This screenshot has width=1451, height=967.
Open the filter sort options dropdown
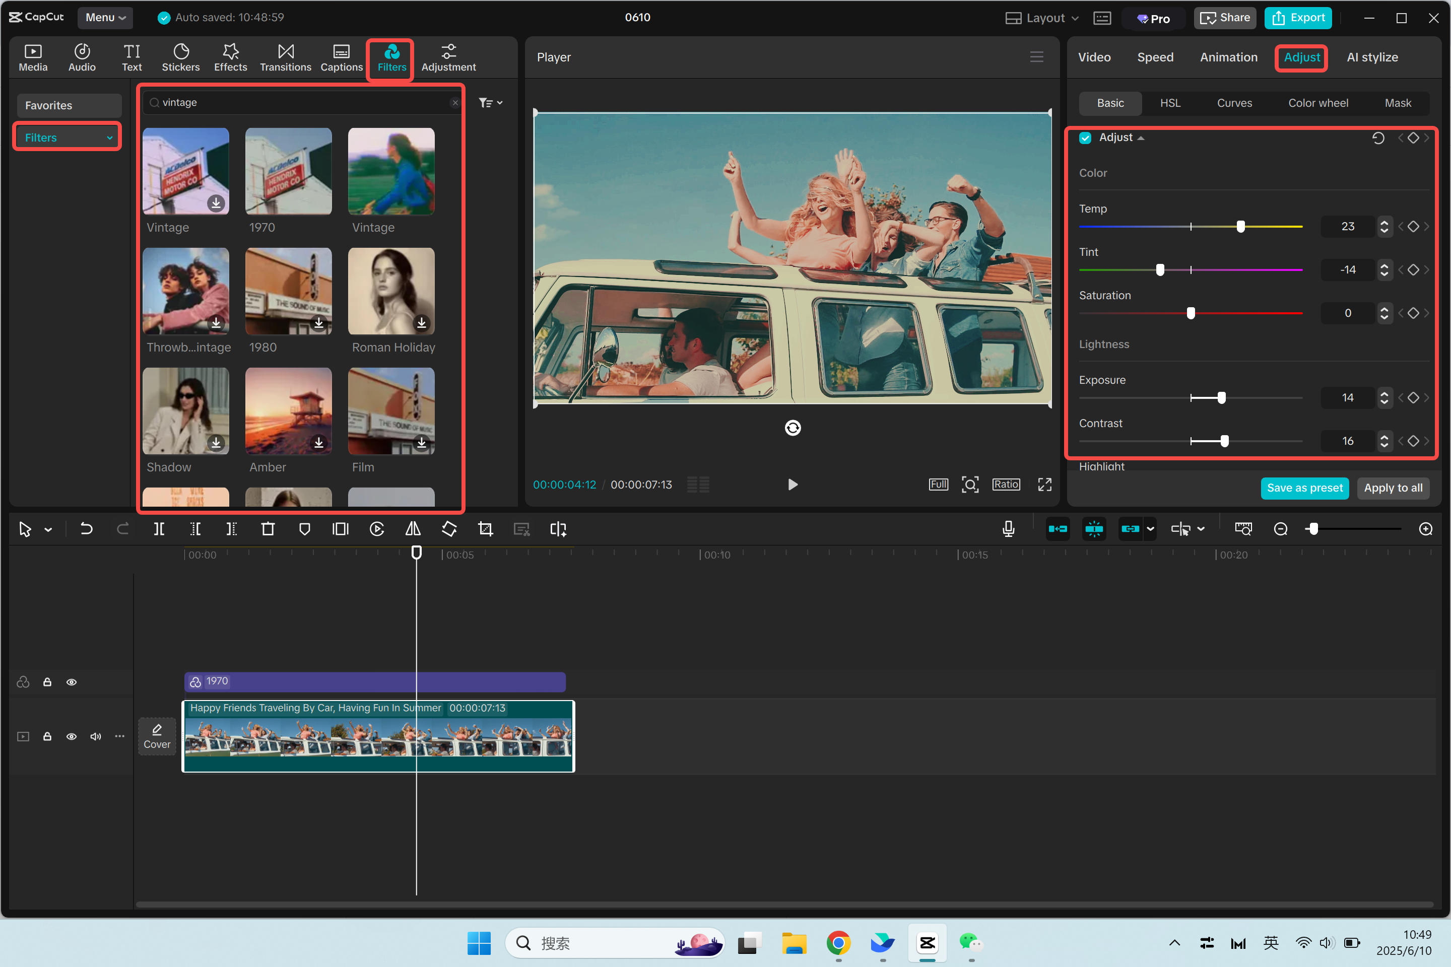click(490, 102)
